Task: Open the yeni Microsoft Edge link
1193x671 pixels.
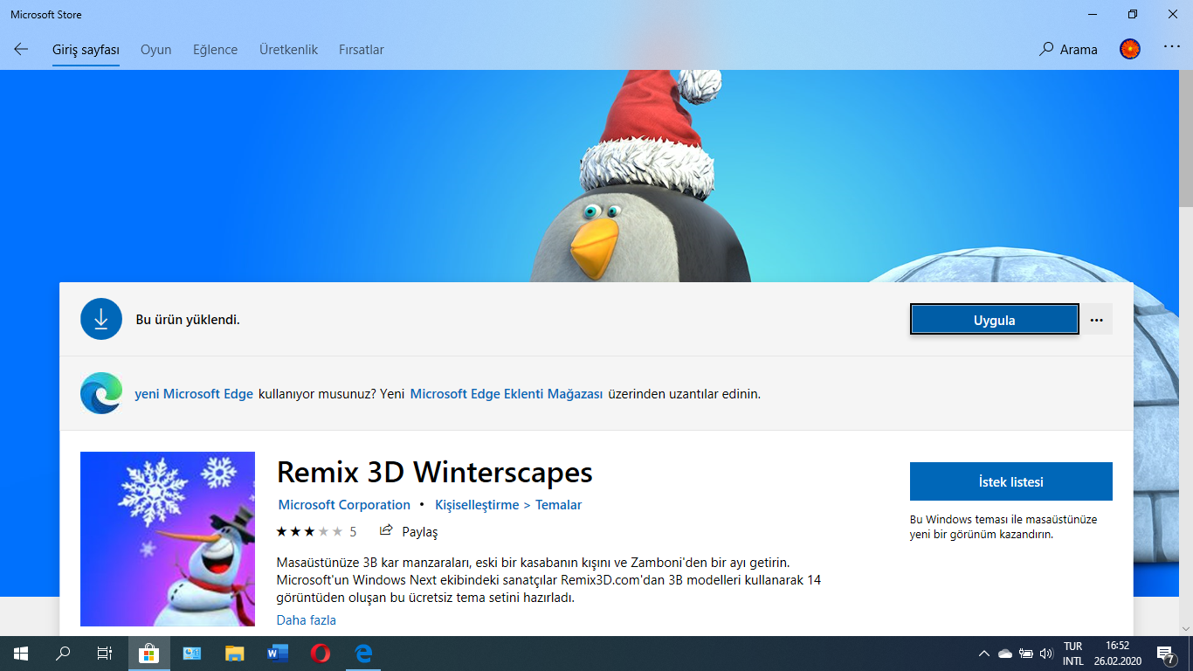Action: pos(194,394)
